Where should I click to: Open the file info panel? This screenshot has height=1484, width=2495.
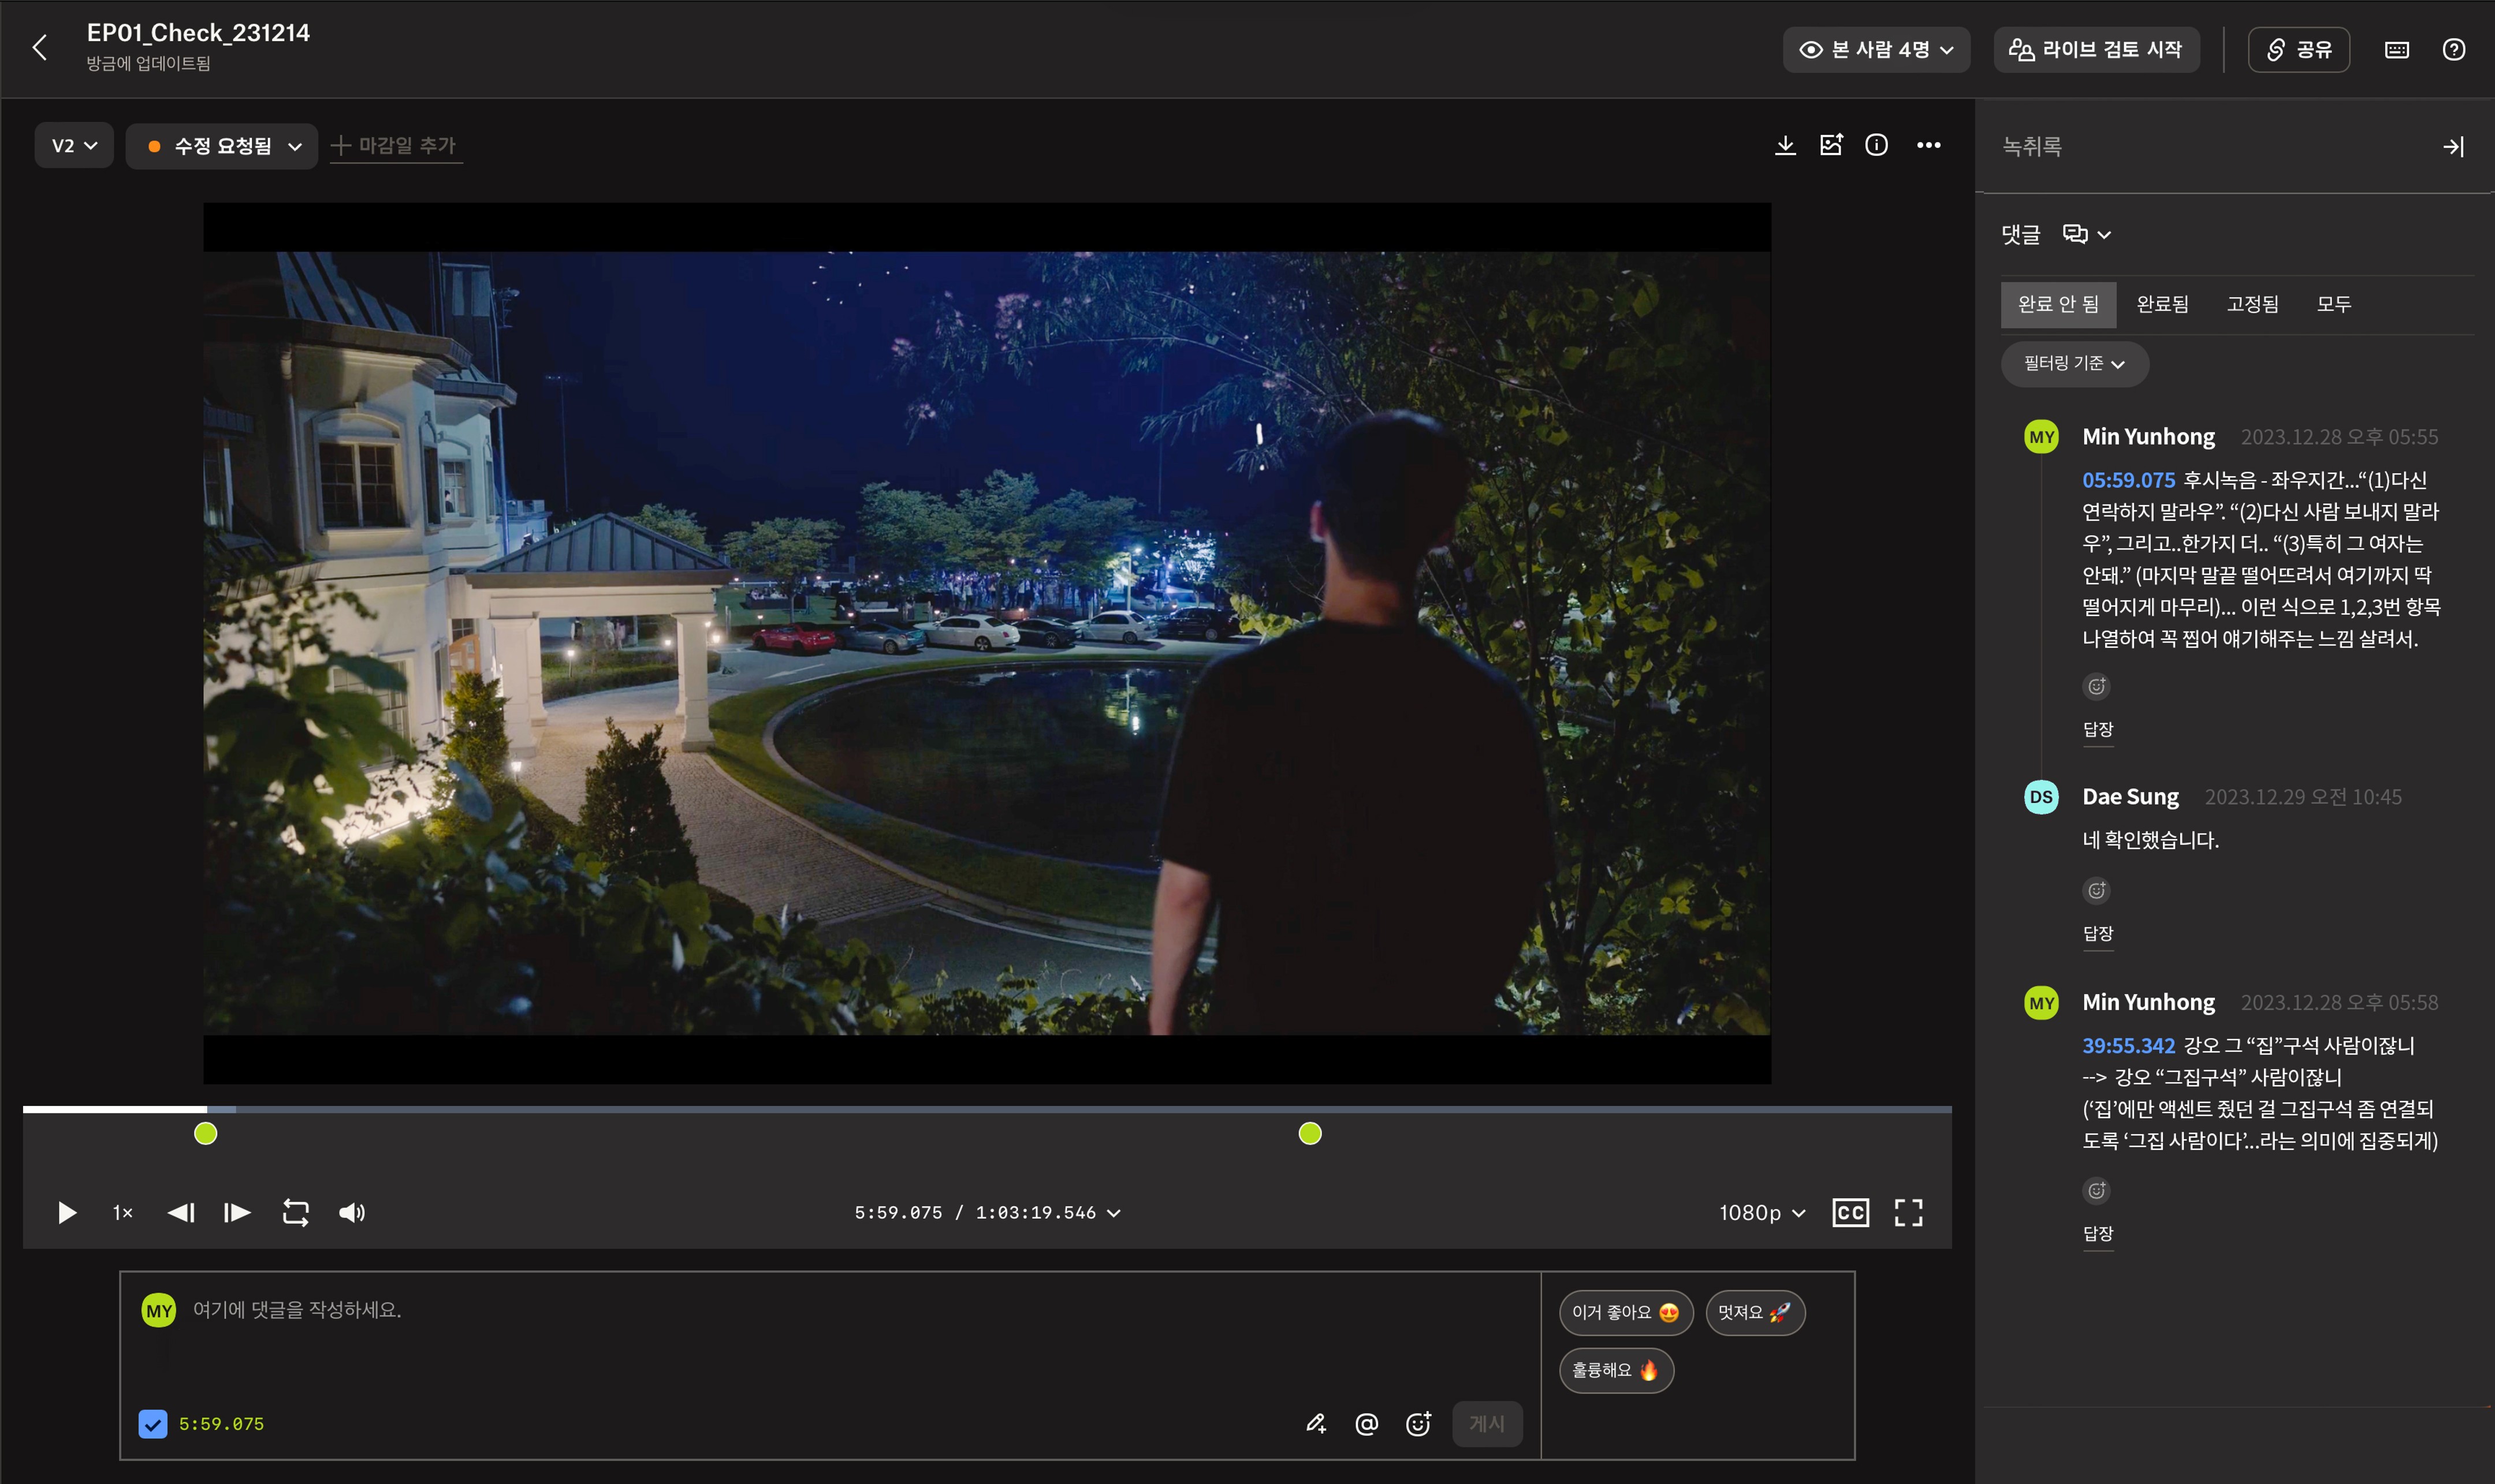coord(1877,146)
